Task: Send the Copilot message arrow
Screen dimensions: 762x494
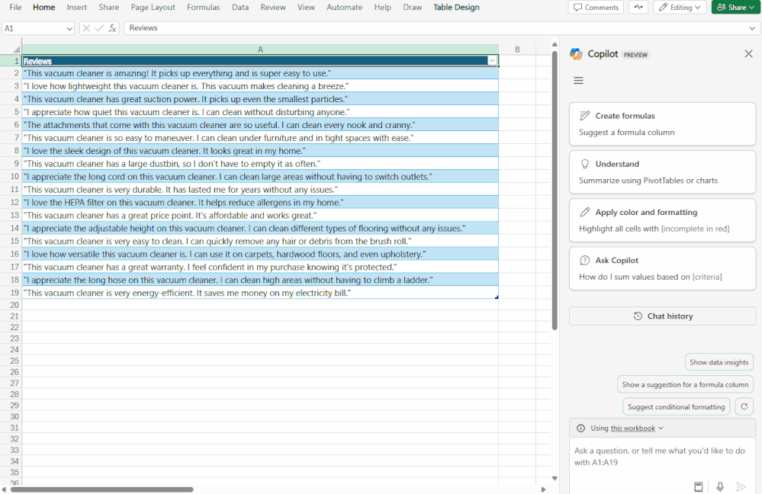Action: [741, 486]
